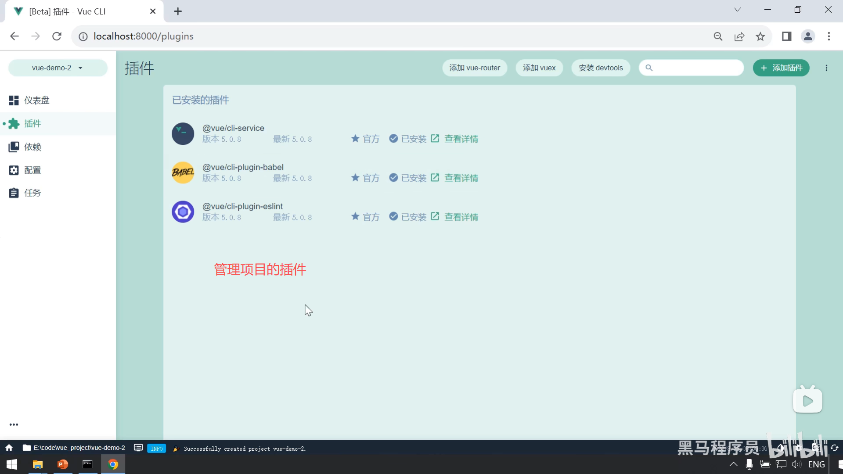This screenshot has height=474, width=843.
Task: Open 查看详情 link for @vue/cli-plugin-babel
Action: click(x=461, y=178)
